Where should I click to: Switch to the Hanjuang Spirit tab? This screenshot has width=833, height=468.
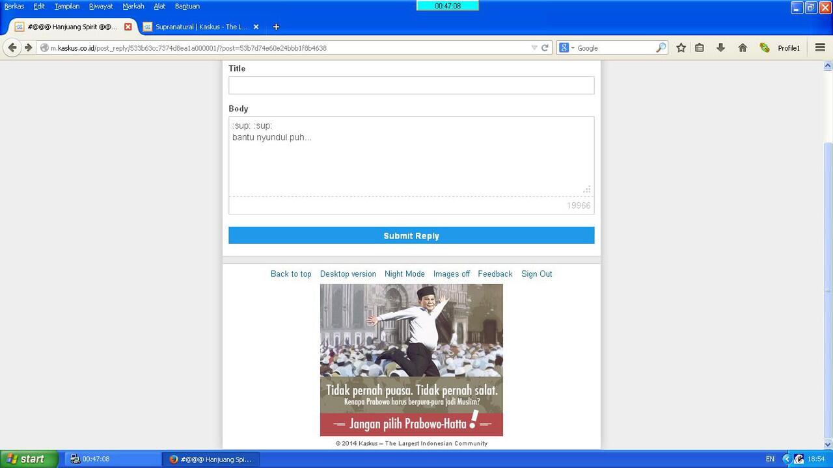[72, 27]
